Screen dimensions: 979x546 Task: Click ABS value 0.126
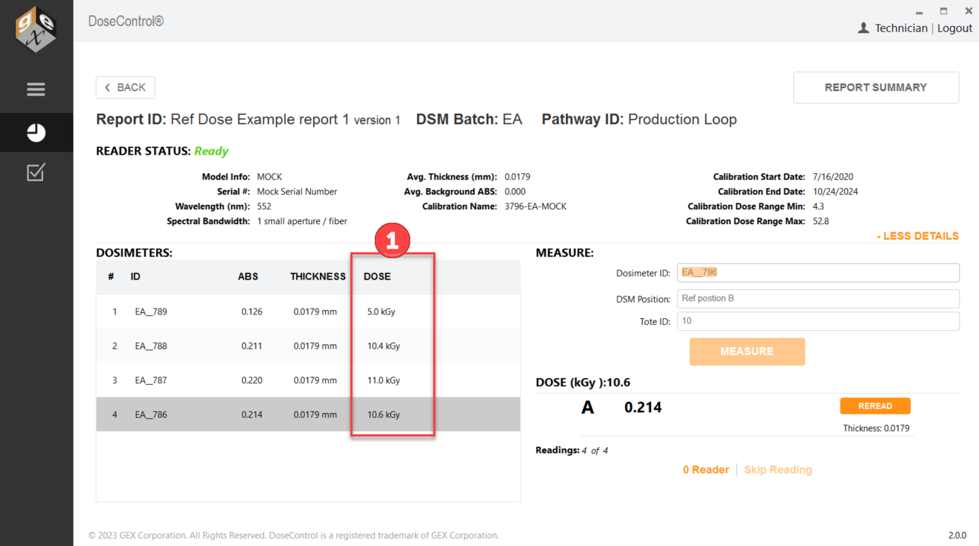[252, 311]
